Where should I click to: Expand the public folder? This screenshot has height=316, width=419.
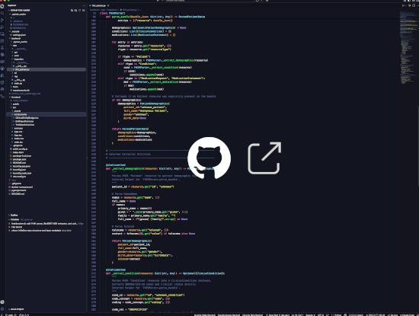(x=16, y=104)
